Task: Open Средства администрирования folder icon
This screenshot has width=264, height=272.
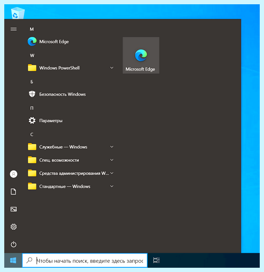Action: click(x=32, y=173)
